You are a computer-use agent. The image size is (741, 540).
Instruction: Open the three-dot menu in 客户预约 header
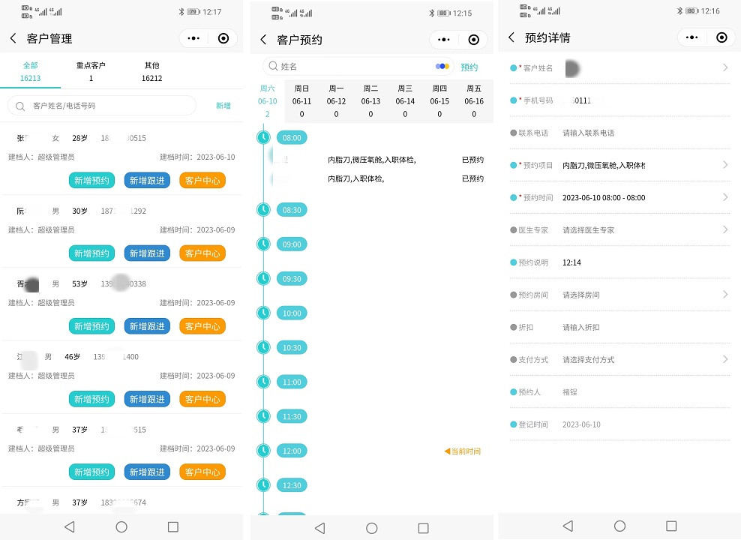(x=443, y=40)
